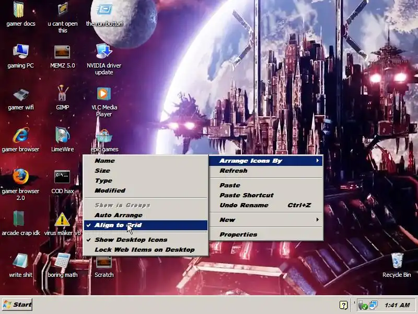The height and width of the screenshot is (314, 418).
Task: Choose Paste Shortcut menu entry
Action: 266,195
